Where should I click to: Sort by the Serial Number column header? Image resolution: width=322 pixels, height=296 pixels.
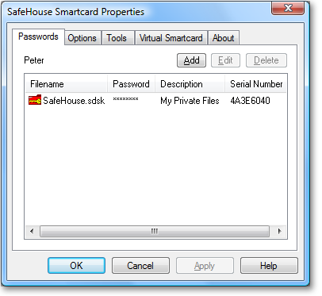255,84
